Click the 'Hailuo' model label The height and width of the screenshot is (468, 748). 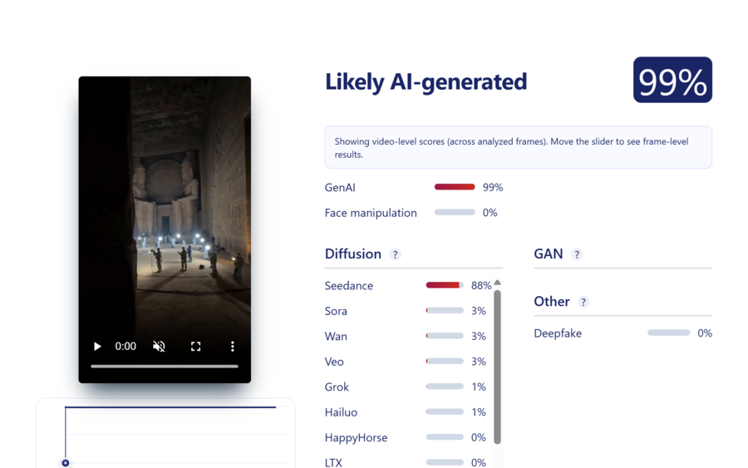[x=341, y=412]
